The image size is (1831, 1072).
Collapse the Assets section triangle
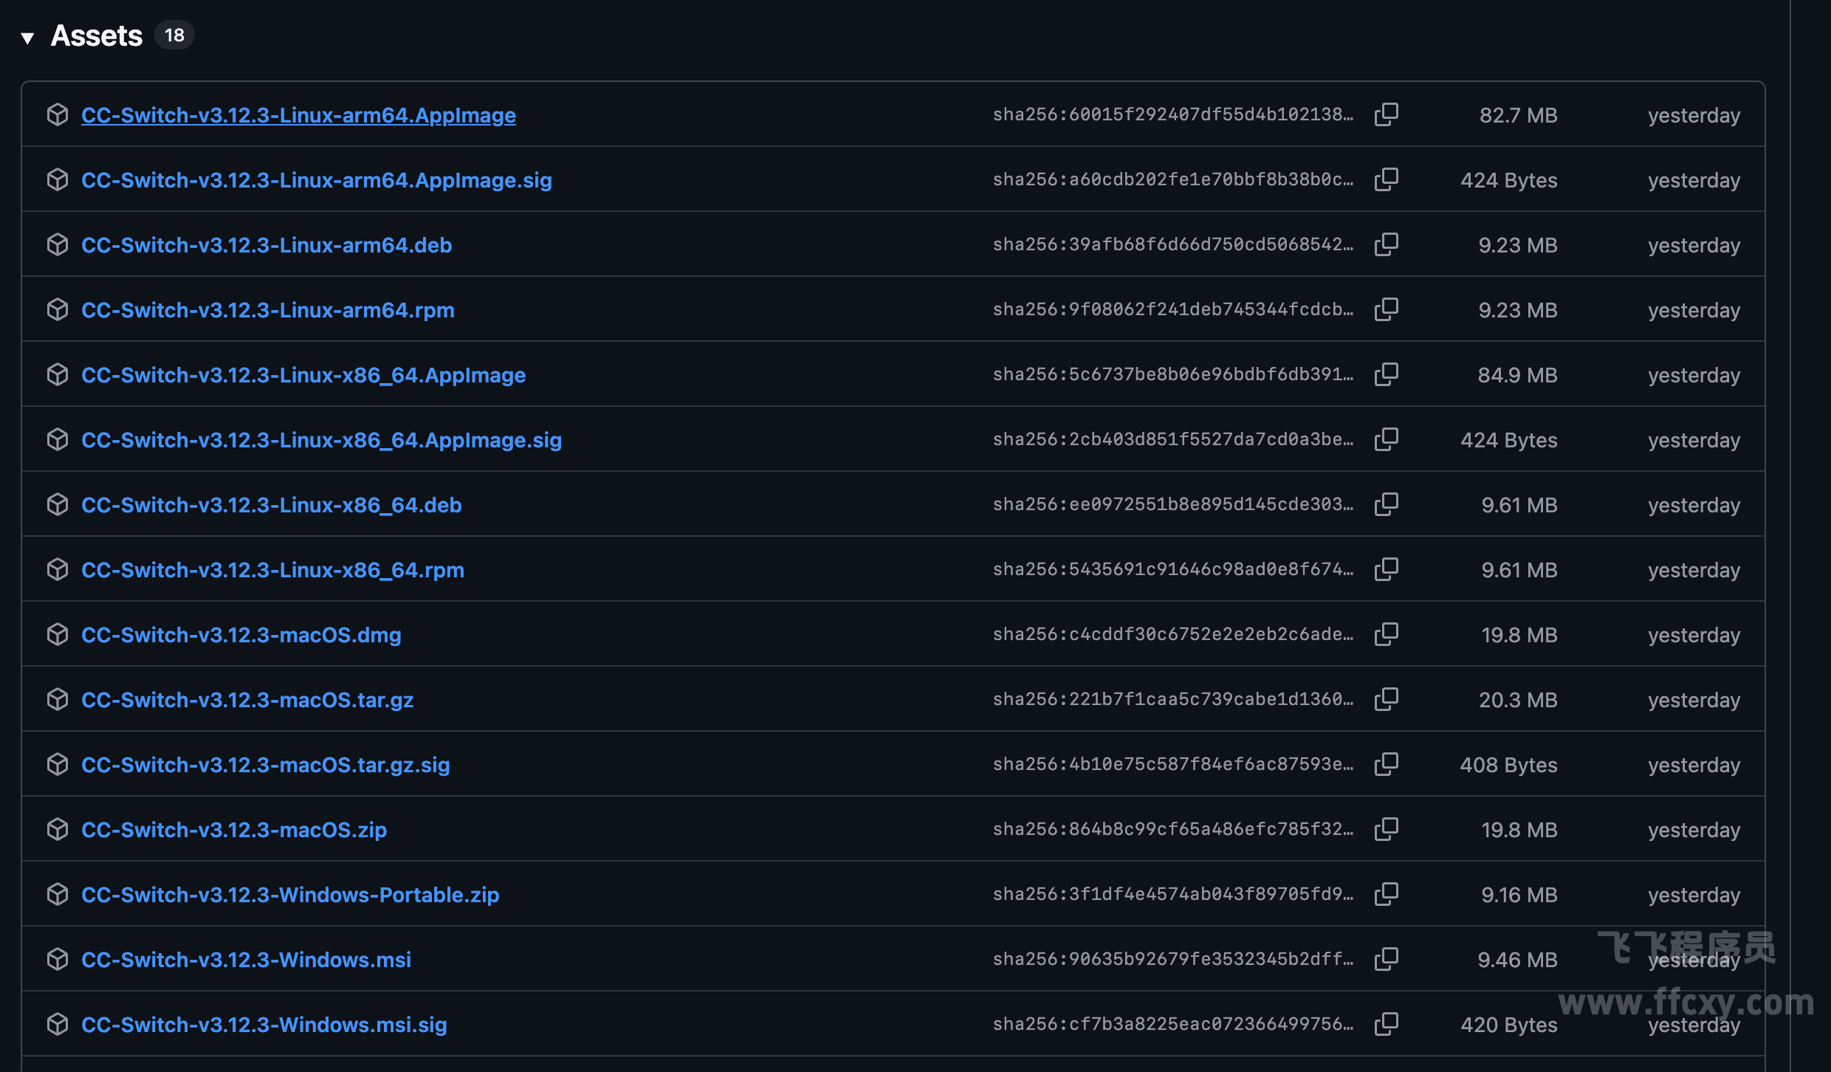[x=28, y=38]
